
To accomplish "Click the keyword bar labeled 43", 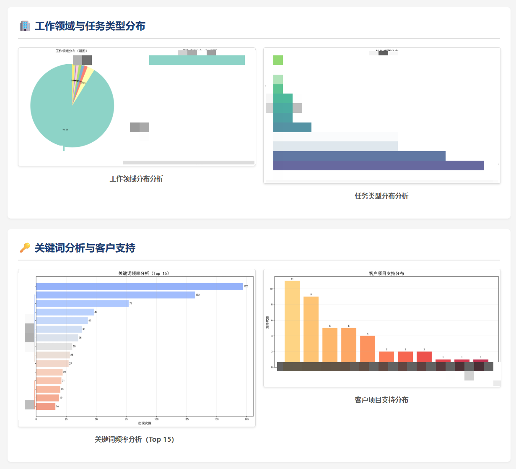I will (62, 320).
